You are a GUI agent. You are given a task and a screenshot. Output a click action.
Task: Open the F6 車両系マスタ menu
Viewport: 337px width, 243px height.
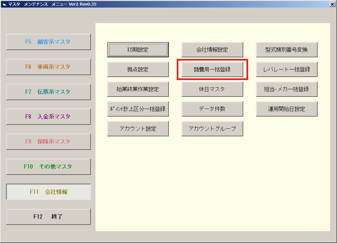[48, 67]
